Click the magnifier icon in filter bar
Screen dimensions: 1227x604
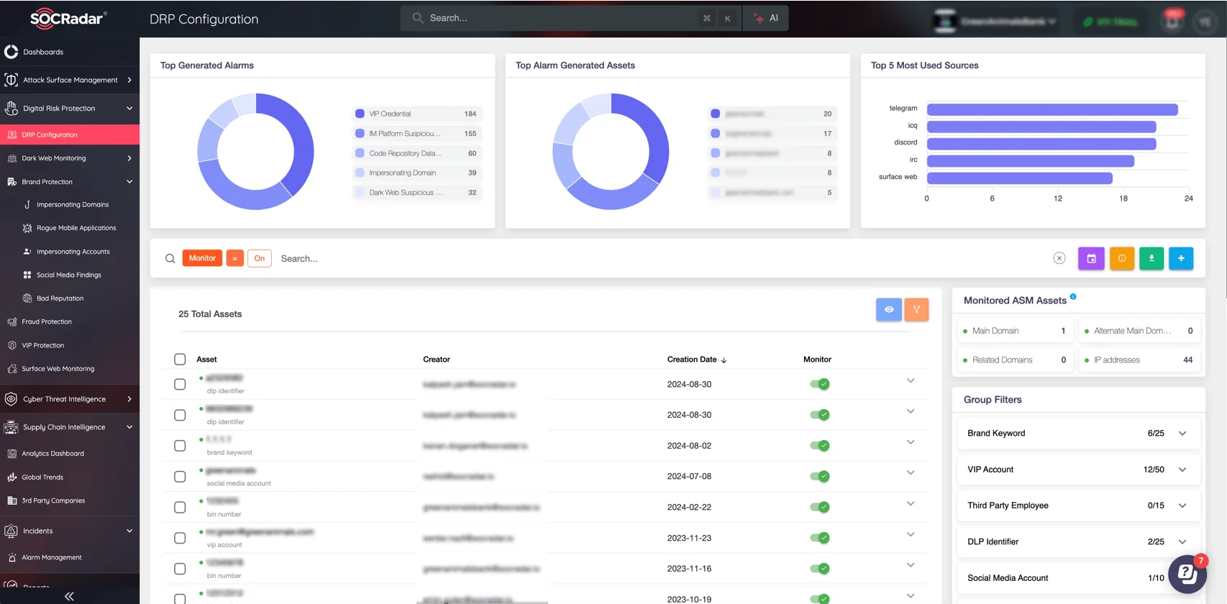click(x=170, y=258)
